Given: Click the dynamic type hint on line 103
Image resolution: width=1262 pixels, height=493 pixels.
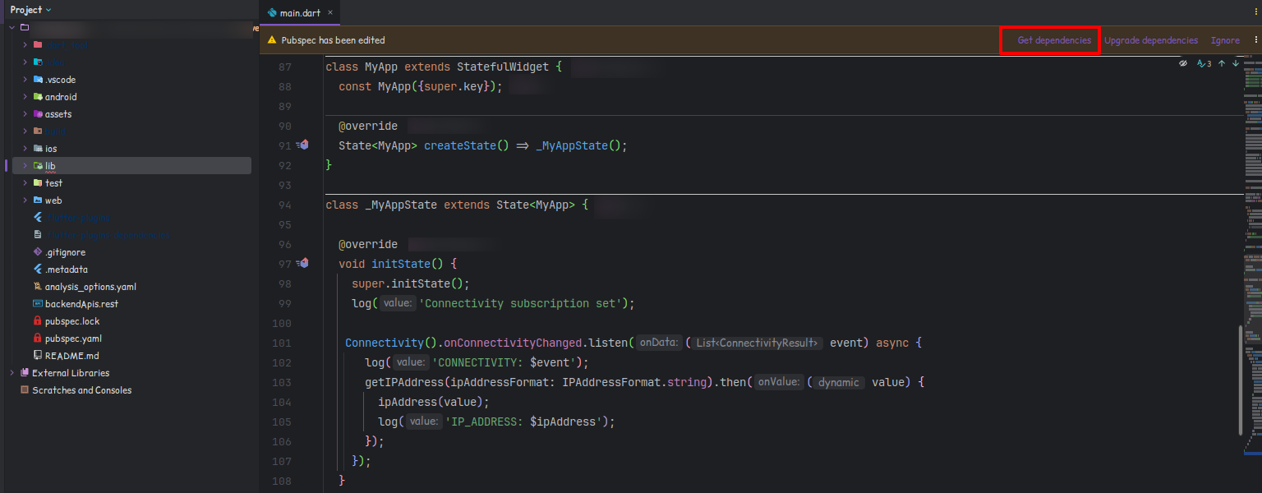Looking at the screenshot, I should (x=839, y=382).
